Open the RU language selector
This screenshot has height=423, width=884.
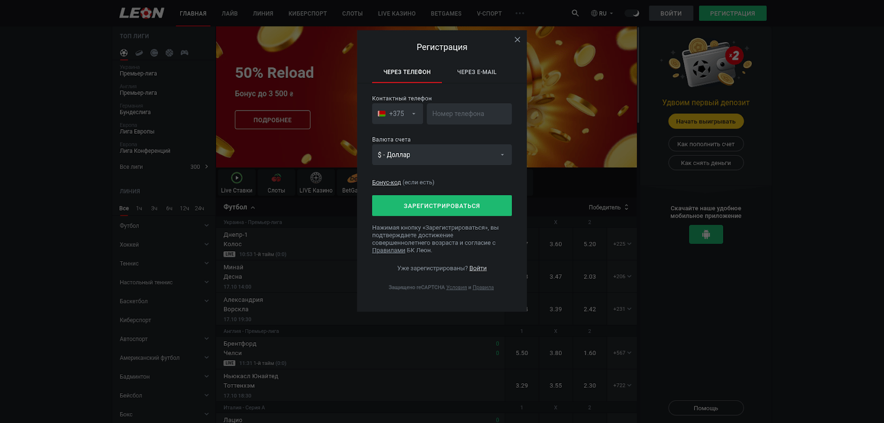pyautogui.click(x=602, y=13)
